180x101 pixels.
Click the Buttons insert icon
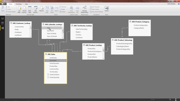click(x=57, y=10)
